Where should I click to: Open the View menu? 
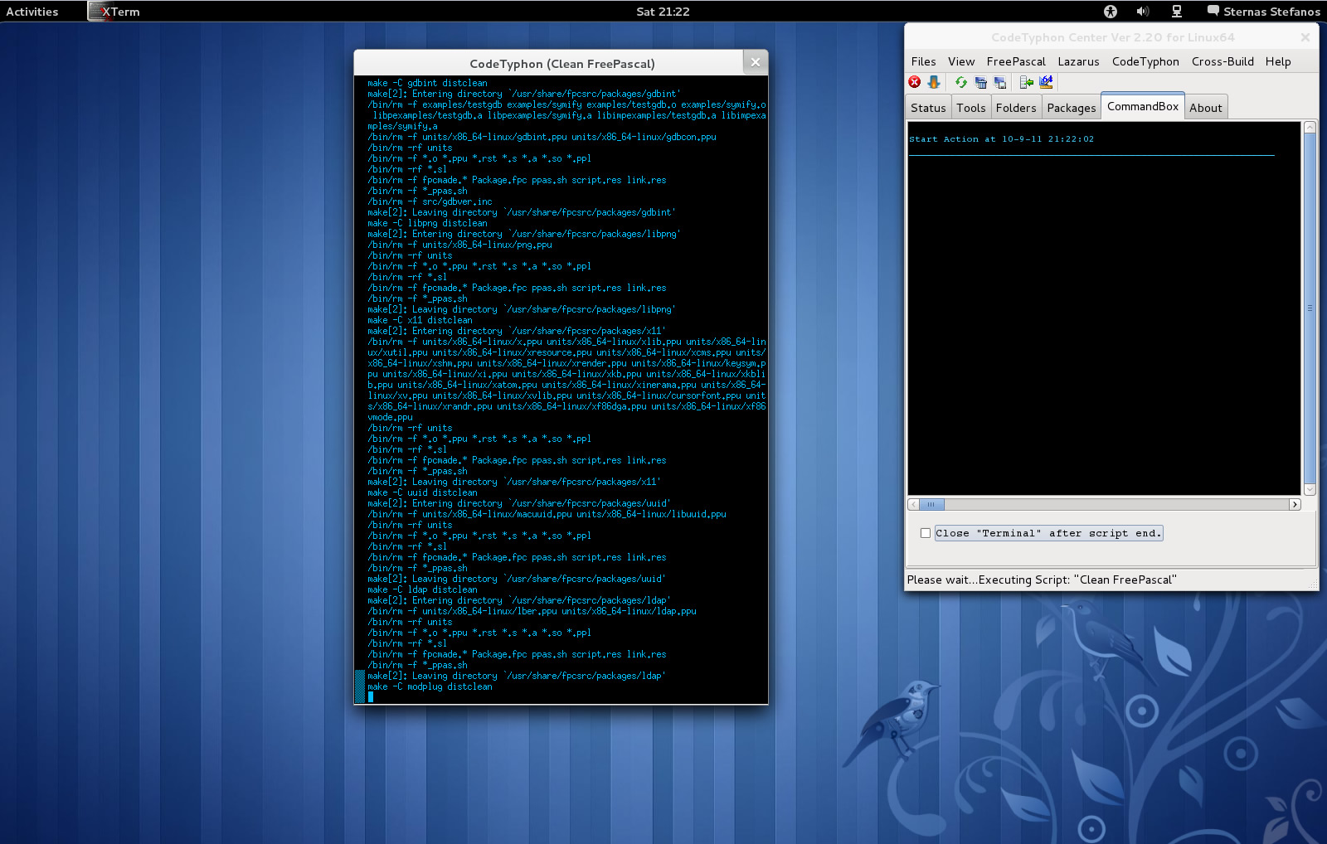pyautogui.click(x=961, y=61)
